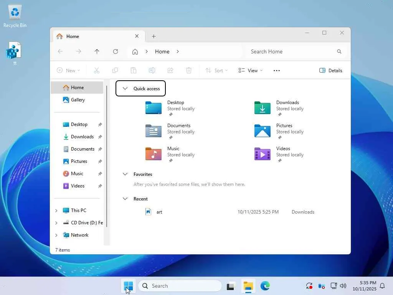Refresh the Home view

point(116,51)
